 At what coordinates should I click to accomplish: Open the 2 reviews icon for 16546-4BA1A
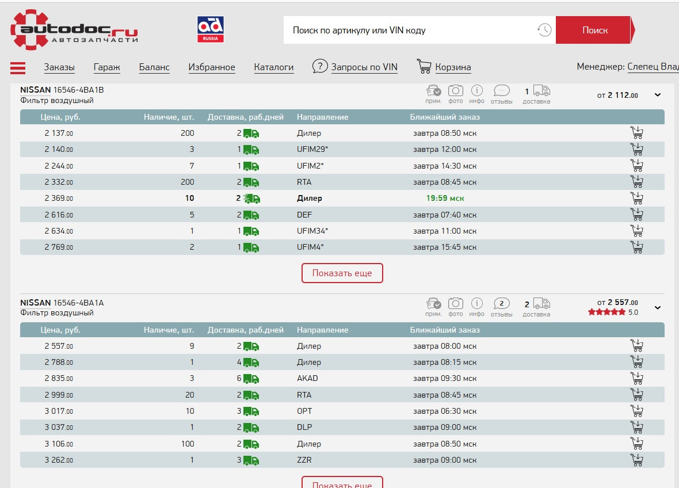pos(501,303)
